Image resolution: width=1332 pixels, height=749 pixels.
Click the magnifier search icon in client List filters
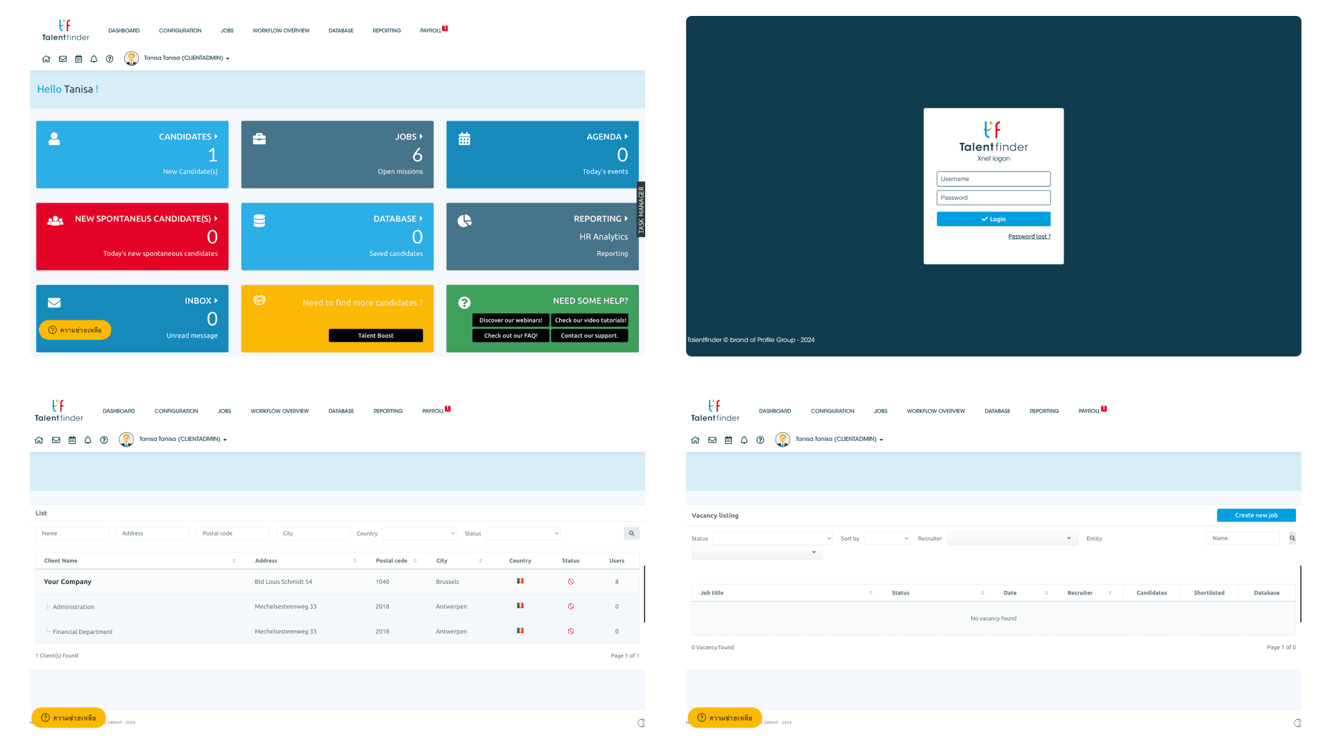click(631, 533)
